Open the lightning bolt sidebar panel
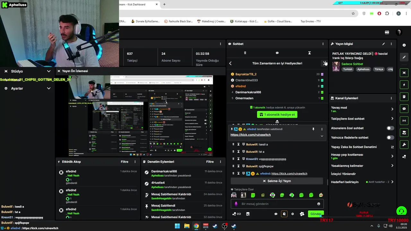Viewport: 411px width, 231px height. (x=404, y=85)
